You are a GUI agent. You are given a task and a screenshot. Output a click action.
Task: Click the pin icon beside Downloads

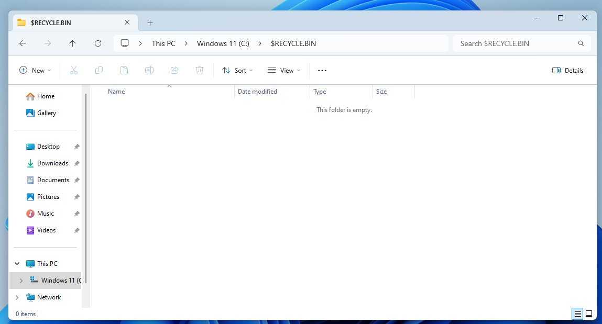77,163
